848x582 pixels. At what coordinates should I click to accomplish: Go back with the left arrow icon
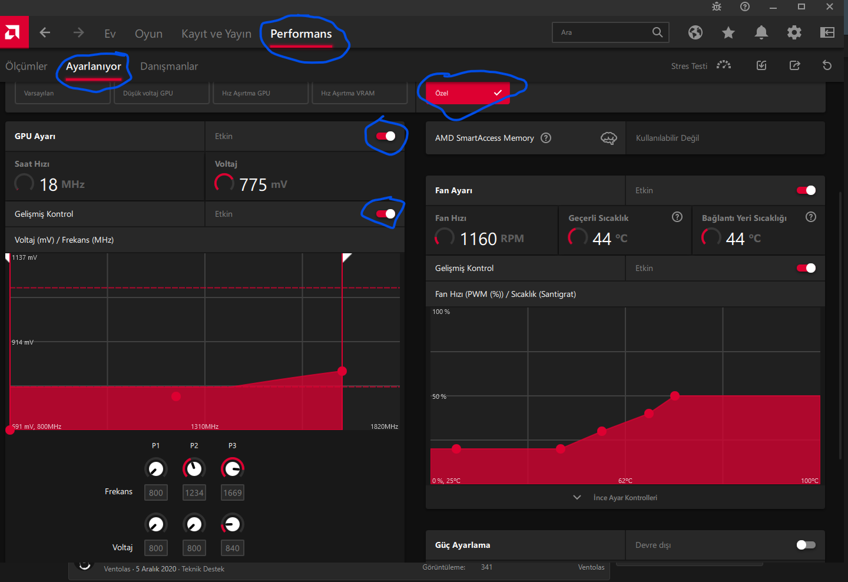(45, 32)
